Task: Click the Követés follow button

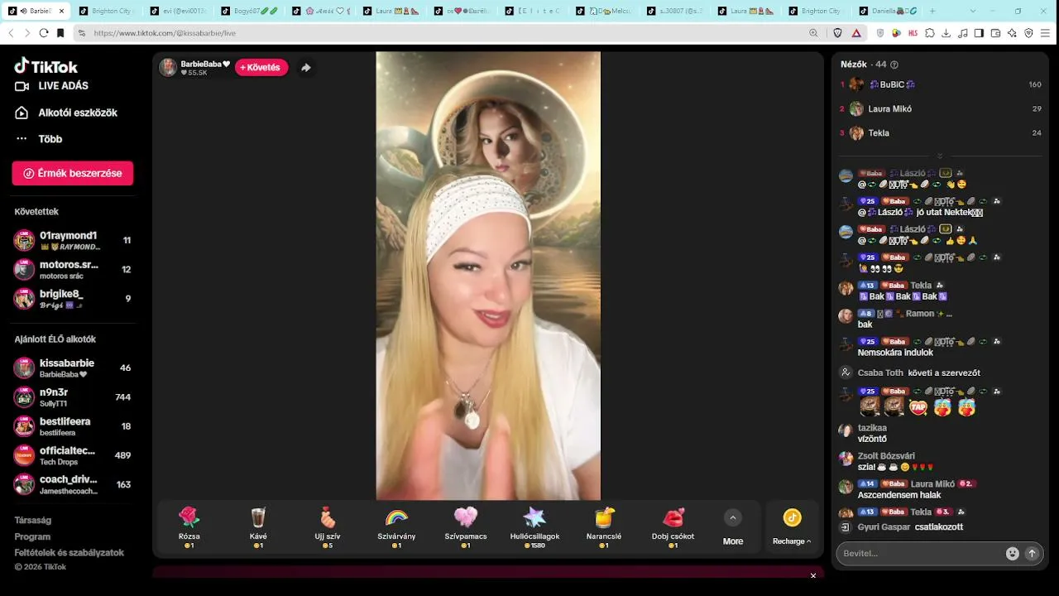Action: pos(261,67)
